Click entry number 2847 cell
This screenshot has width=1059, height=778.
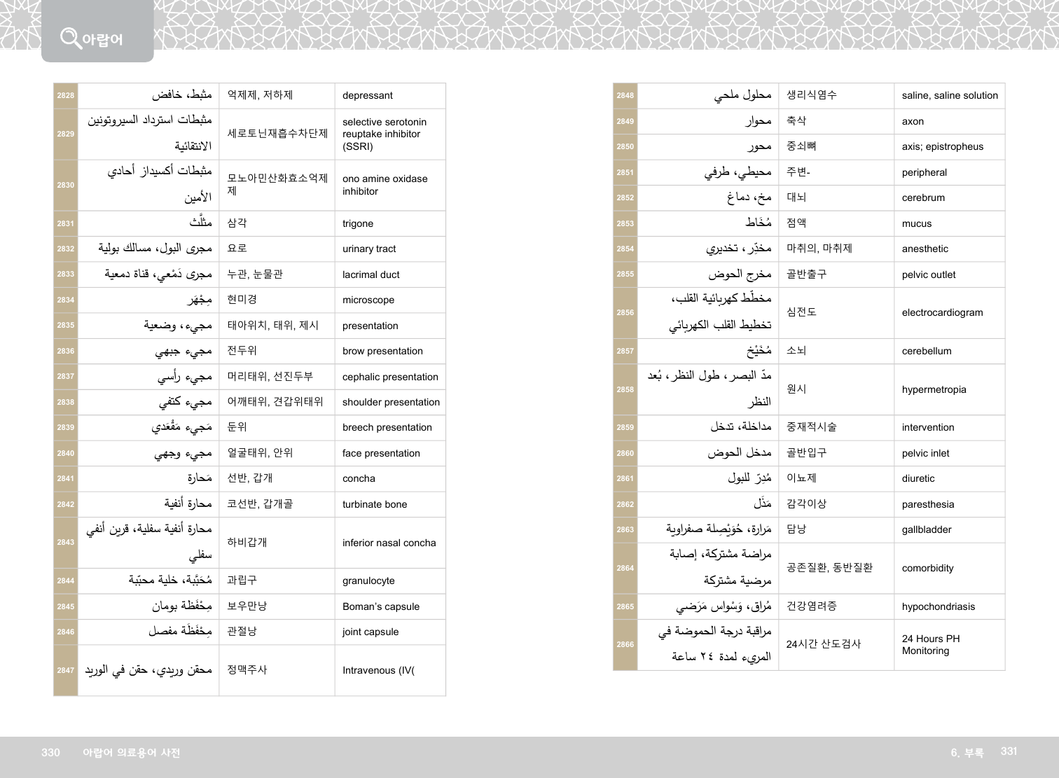(66, 671)
